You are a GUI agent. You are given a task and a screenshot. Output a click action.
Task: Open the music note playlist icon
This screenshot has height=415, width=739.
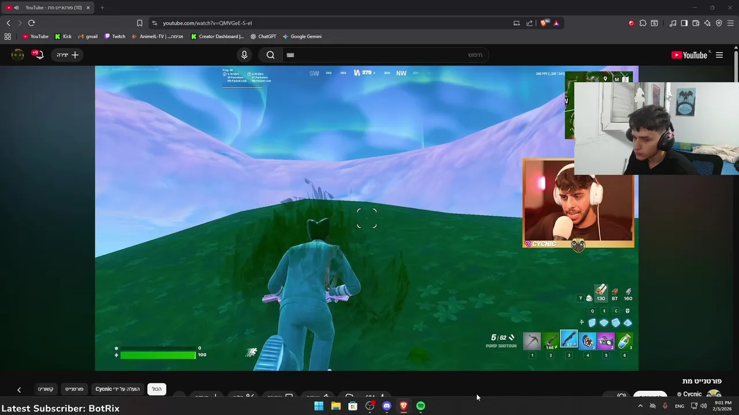[x=673, y=23]
